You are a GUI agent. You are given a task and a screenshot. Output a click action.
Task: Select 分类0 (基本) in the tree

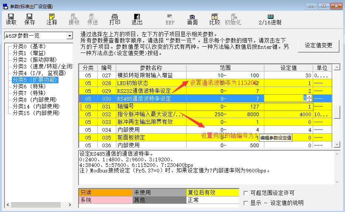pos(29,46)
